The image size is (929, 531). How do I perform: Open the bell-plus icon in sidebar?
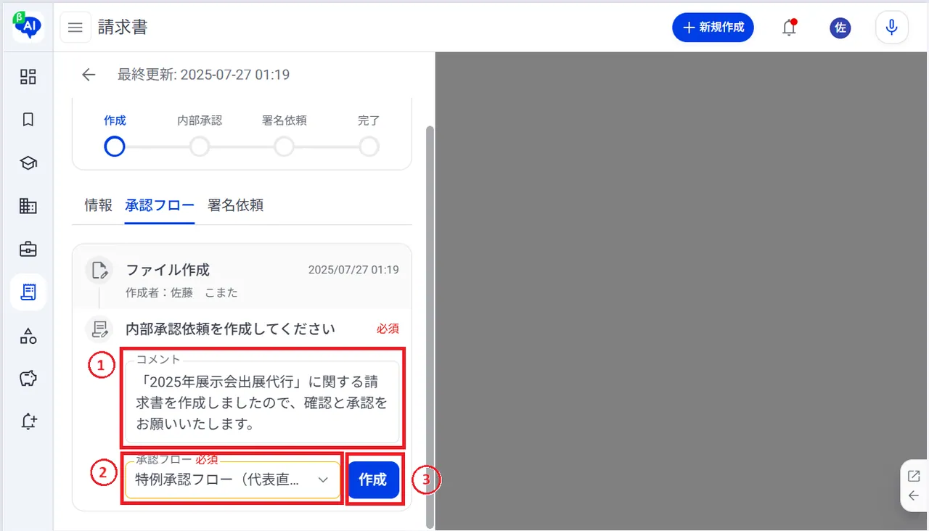28,422
